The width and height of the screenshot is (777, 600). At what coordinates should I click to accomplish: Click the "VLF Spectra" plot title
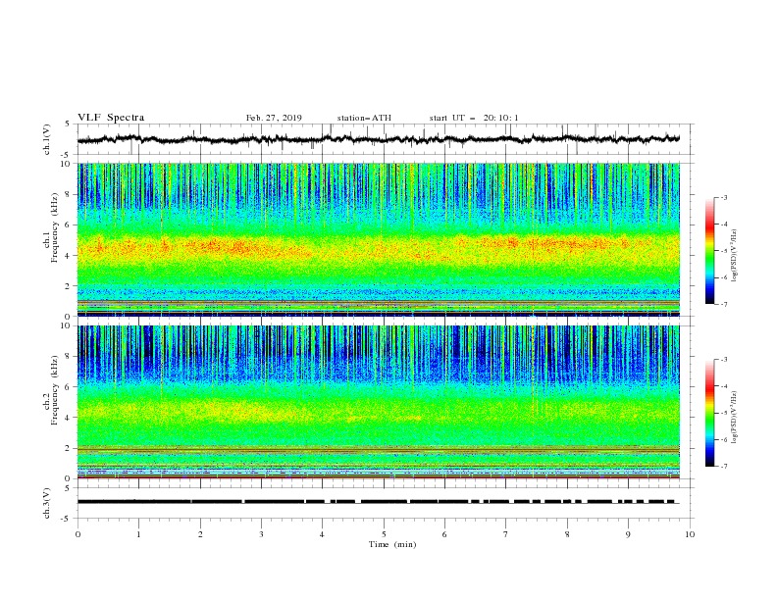tap(111, 118)
